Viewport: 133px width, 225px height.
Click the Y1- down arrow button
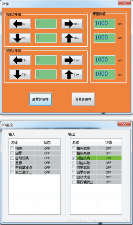[20, 74]
